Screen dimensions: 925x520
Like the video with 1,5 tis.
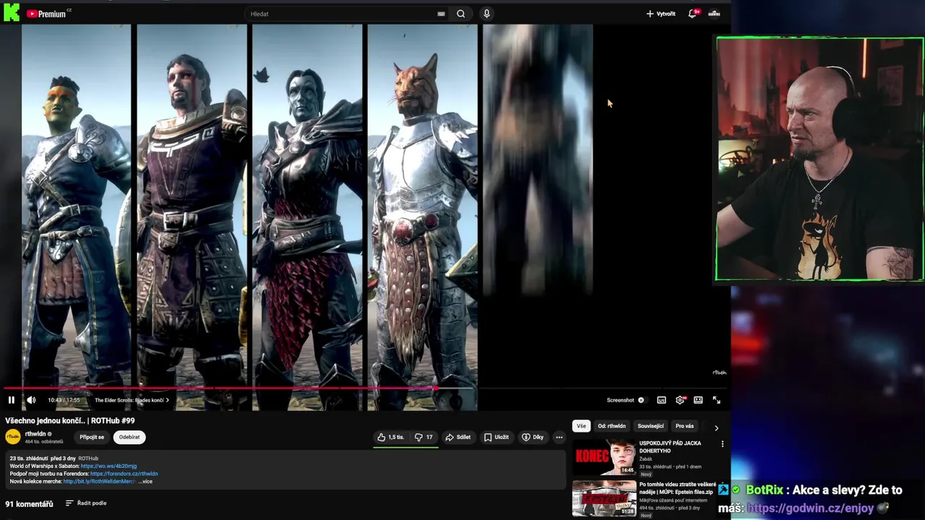(x=390, y=437)
